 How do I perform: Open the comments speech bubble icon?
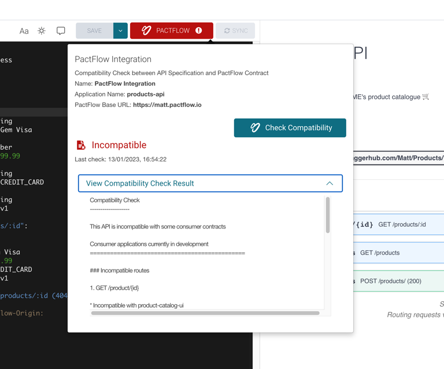[x=61, y=31]
